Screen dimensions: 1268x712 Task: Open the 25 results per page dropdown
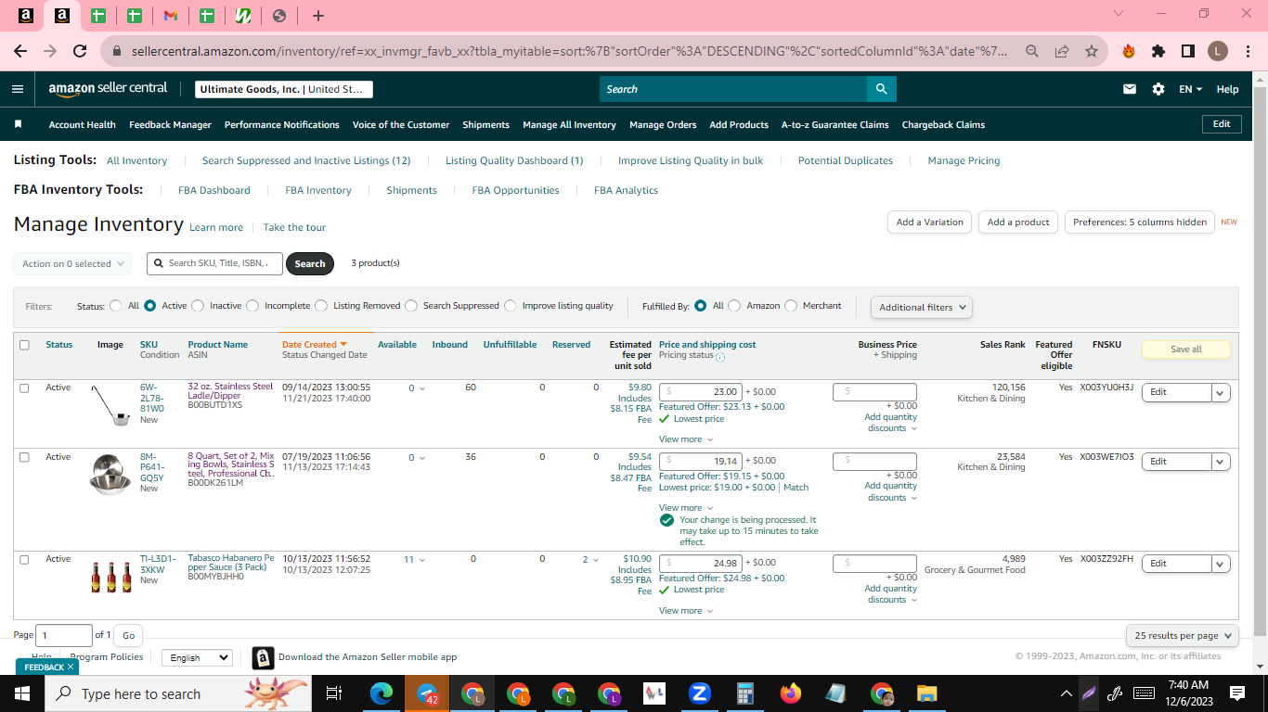[x=1183, y=635]
